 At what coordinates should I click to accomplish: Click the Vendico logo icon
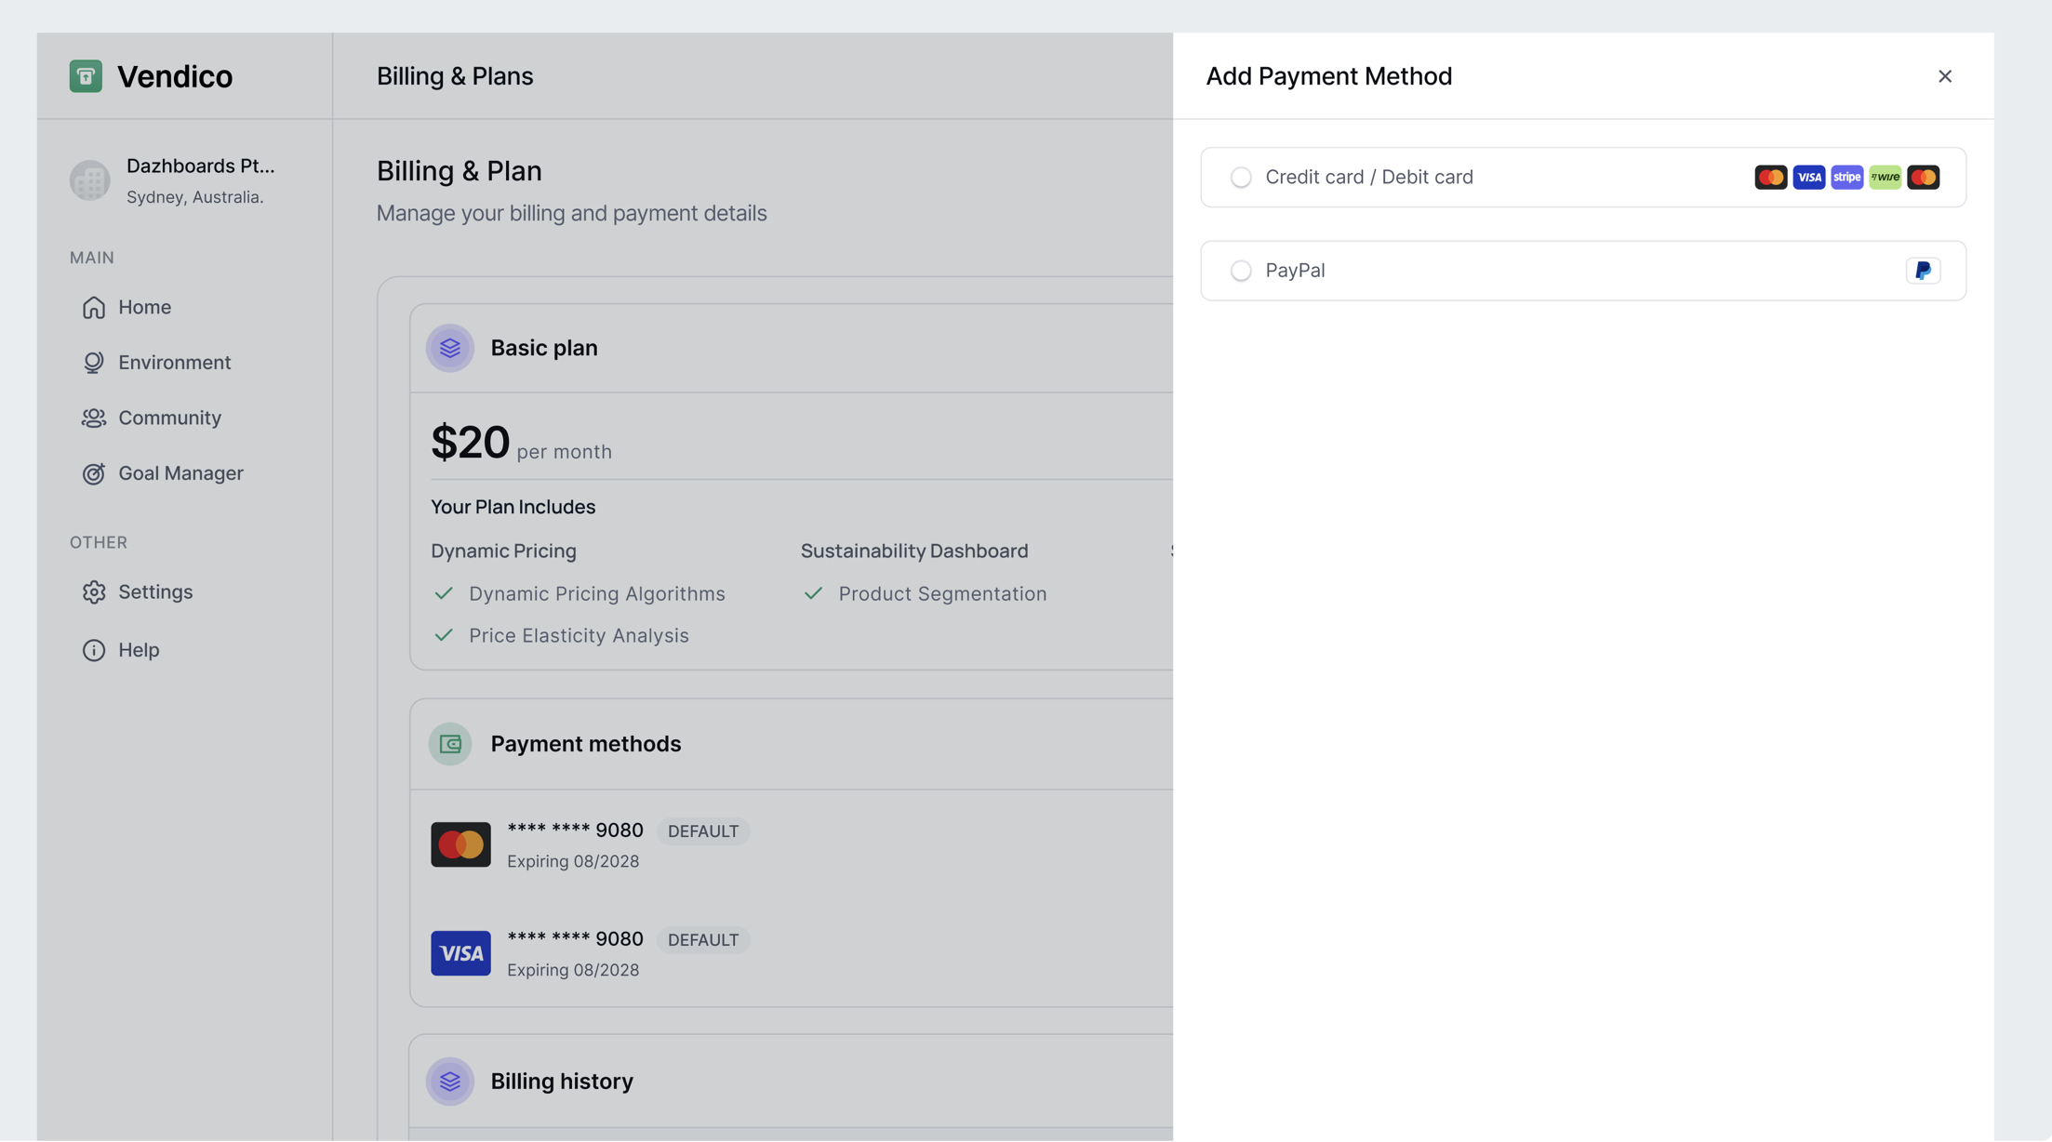[x=86, y=76]
